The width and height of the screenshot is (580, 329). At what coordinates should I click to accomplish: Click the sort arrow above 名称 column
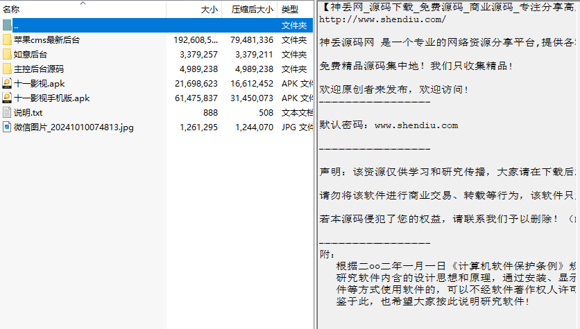coord(83,3)
